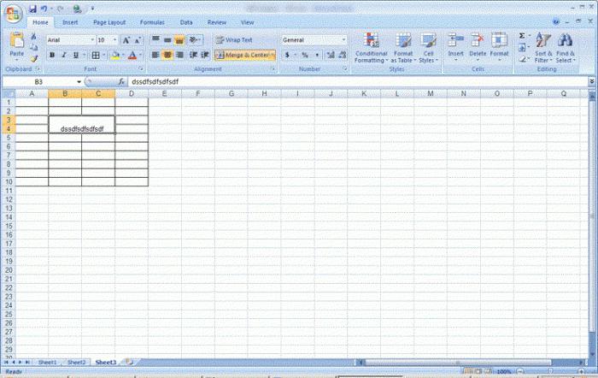Click the Name Box showing B3

(38, 82)
